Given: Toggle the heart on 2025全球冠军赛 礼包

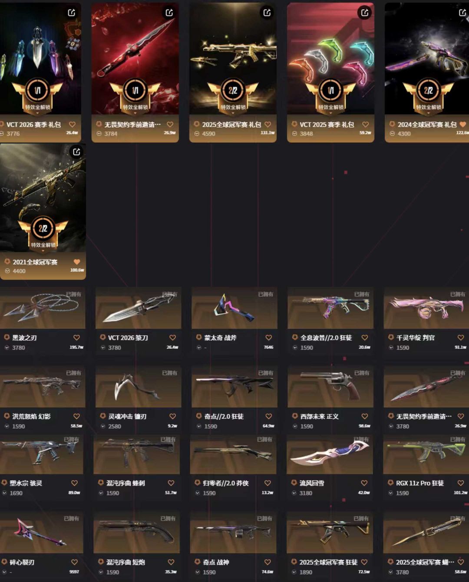Looking at the screenshot, I should (268, 124).
